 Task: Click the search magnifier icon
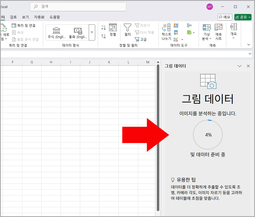point(36,6)
